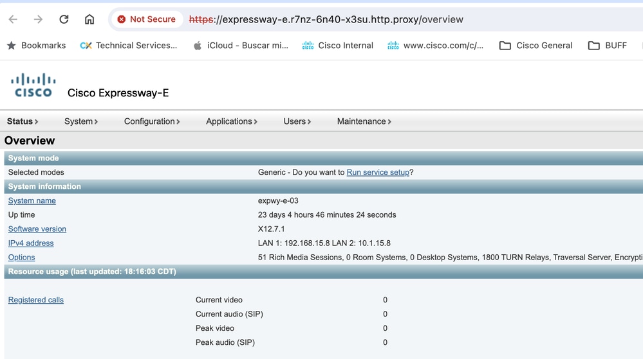Open the Configuration menu
Screen dimensions: 643x359
(152, 121)
